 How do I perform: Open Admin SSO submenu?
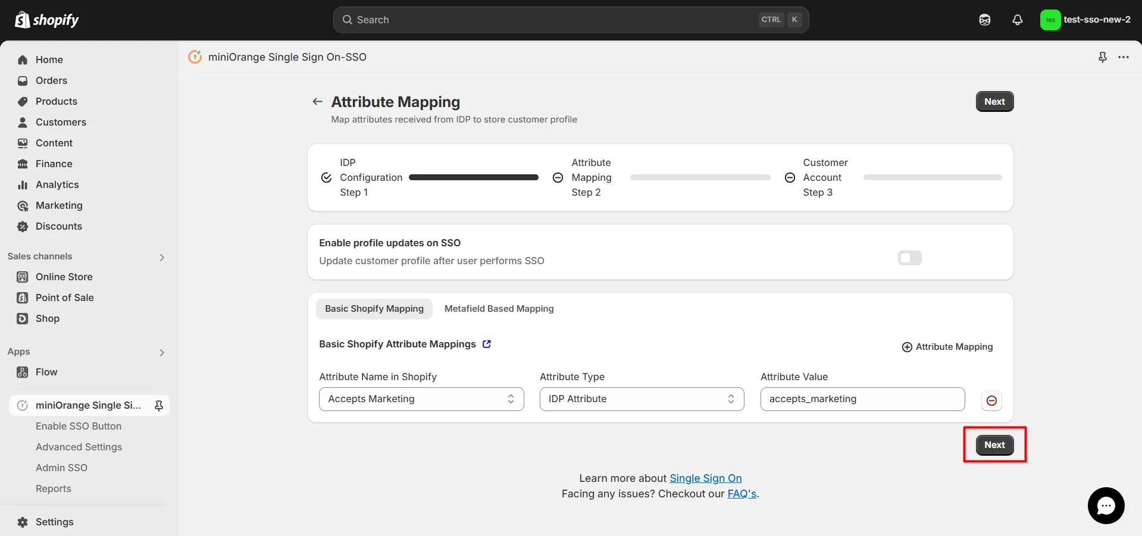pyautogui.click(x=61, y=468)
